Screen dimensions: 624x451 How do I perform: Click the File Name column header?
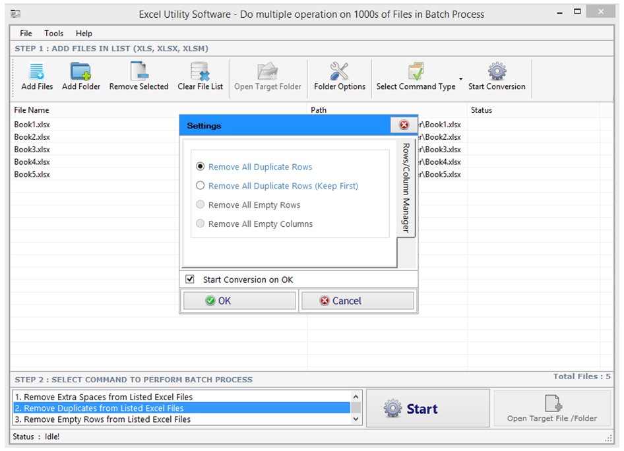[158, 110]
